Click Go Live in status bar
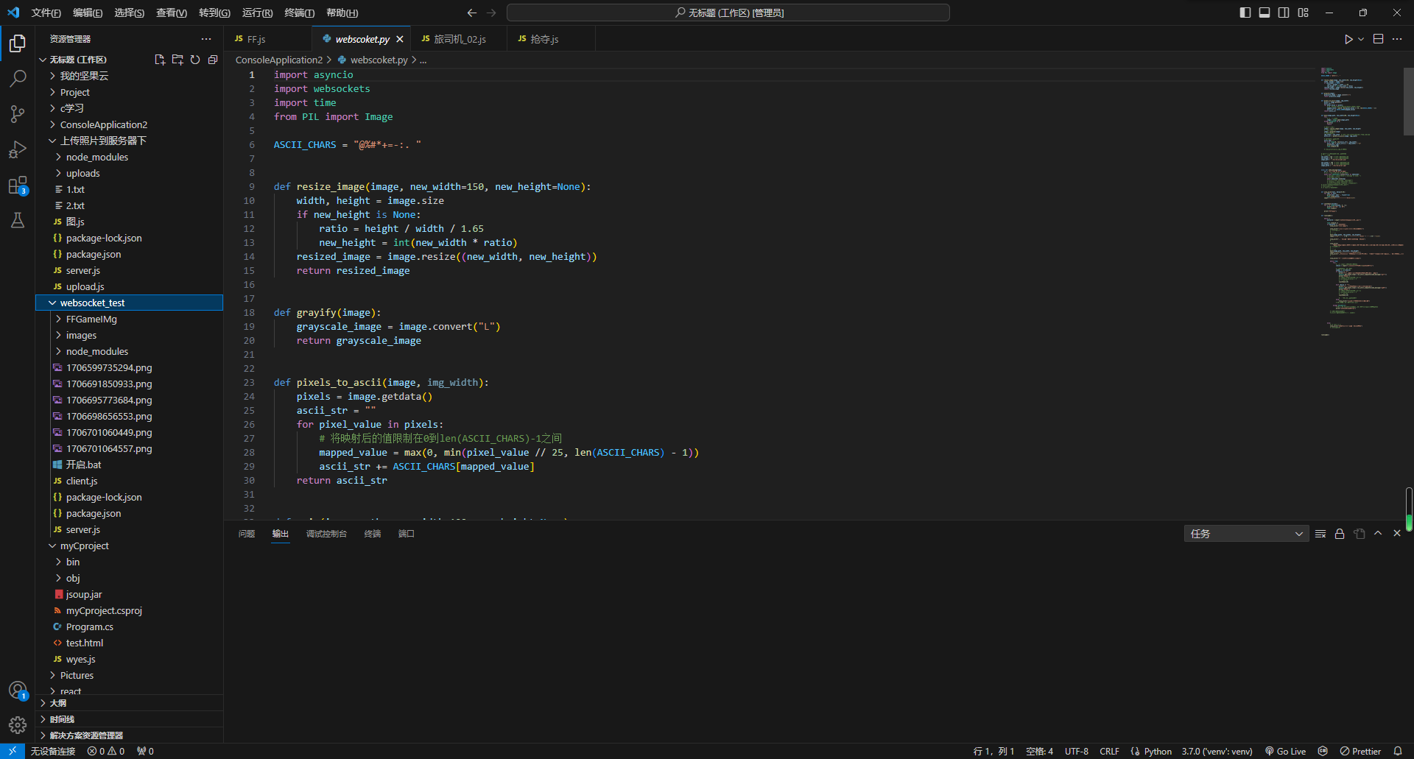 (1285, 751)
